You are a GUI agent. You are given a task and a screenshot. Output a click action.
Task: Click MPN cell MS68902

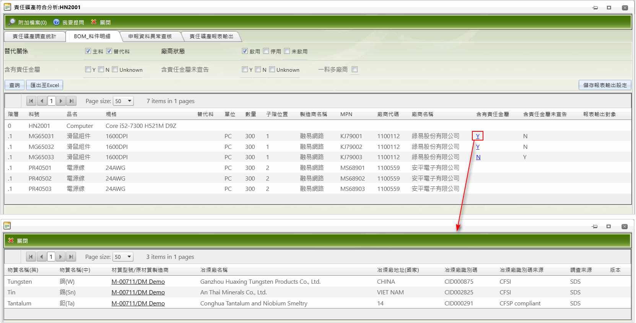353,178
